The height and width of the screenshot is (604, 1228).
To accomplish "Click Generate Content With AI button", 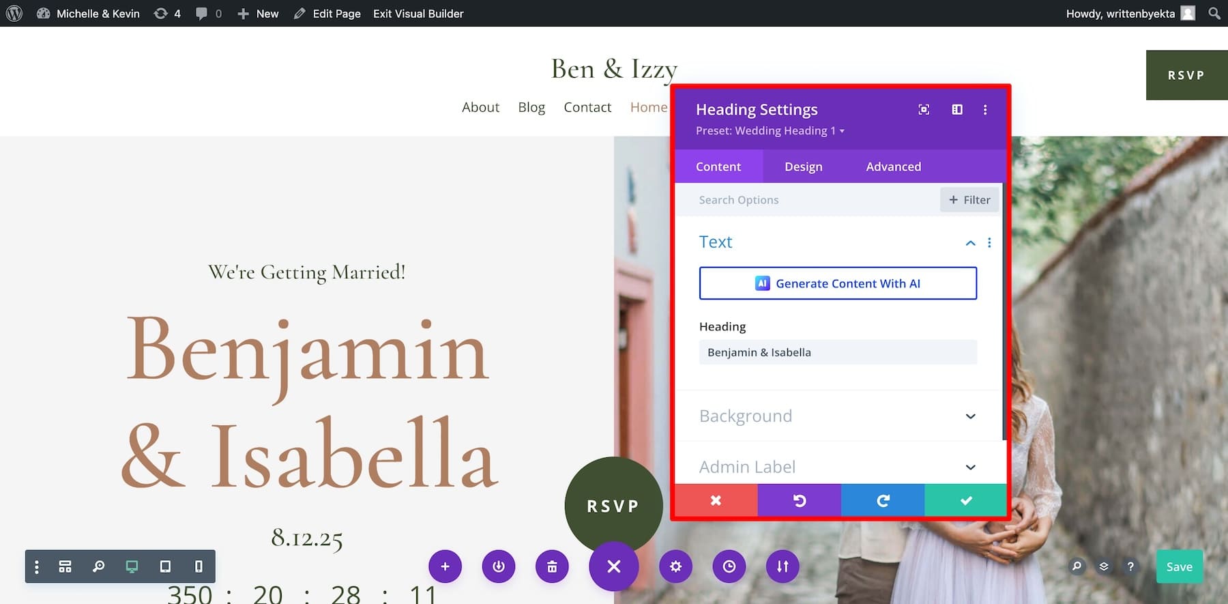I will pyautogui.click(x=838, y=283).
